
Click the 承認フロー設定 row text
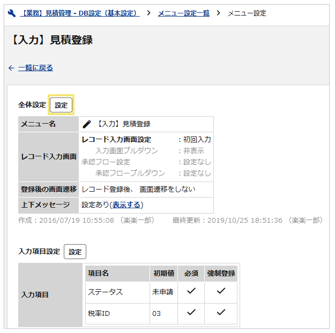(106, 162)
